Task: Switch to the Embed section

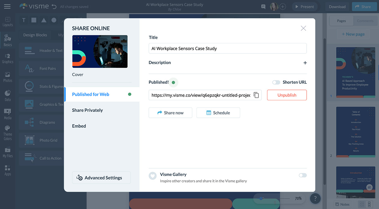Action: point(79,126)
